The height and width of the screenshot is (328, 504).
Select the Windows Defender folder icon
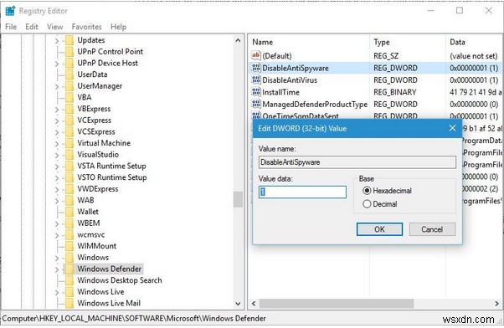[x=69, y=269]
